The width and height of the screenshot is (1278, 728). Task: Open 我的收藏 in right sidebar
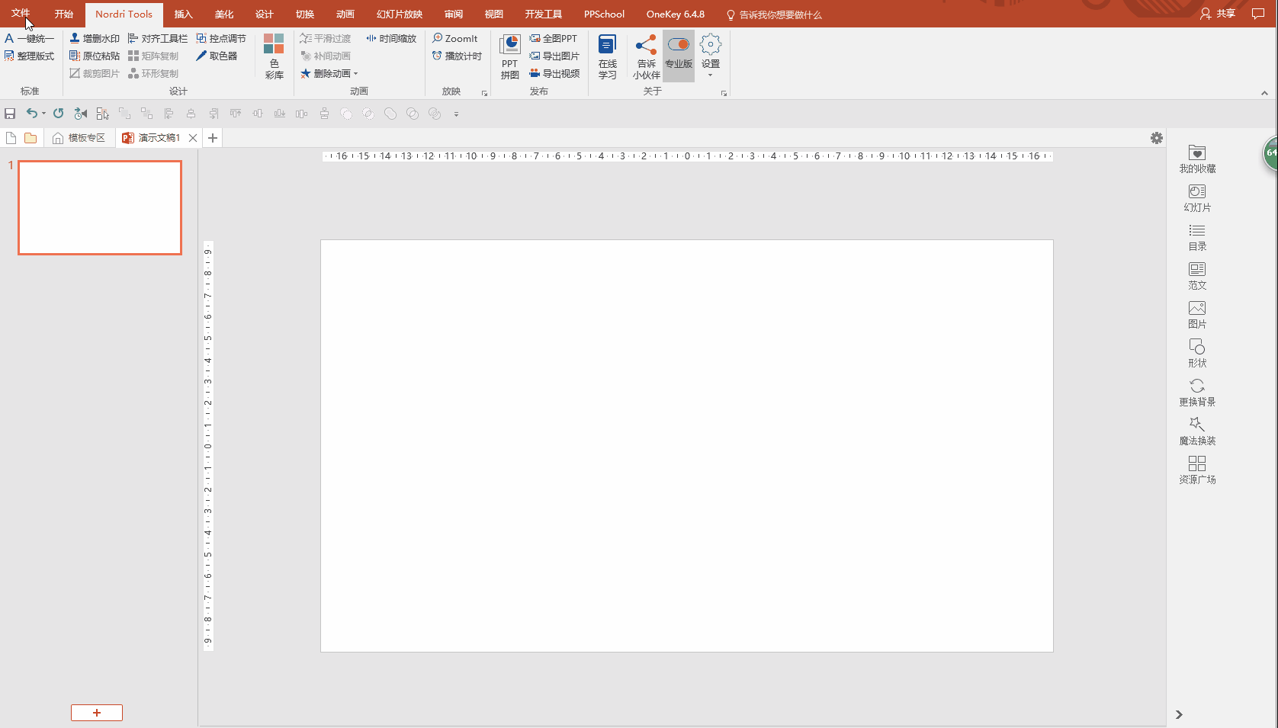1196,159
